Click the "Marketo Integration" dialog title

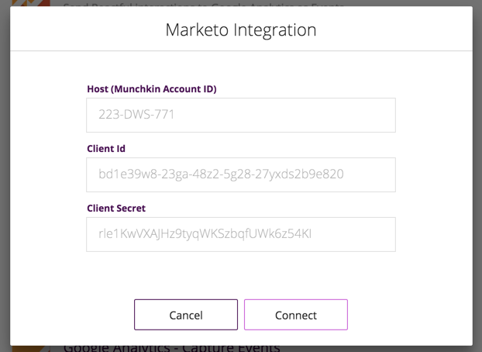coord(240,30)
